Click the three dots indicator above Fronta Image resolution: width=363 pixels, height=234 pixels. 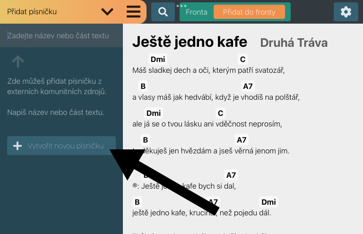pos(181,6)
